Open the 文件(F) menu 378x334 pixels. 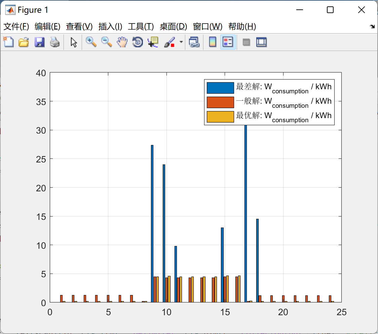click(16, 27)
